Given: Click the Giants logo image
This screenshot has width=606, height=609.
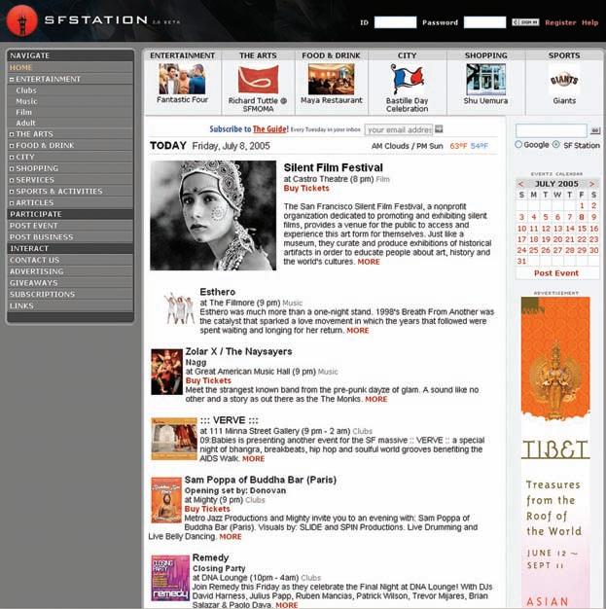Looking at the screenshot, I should point(564,80).
